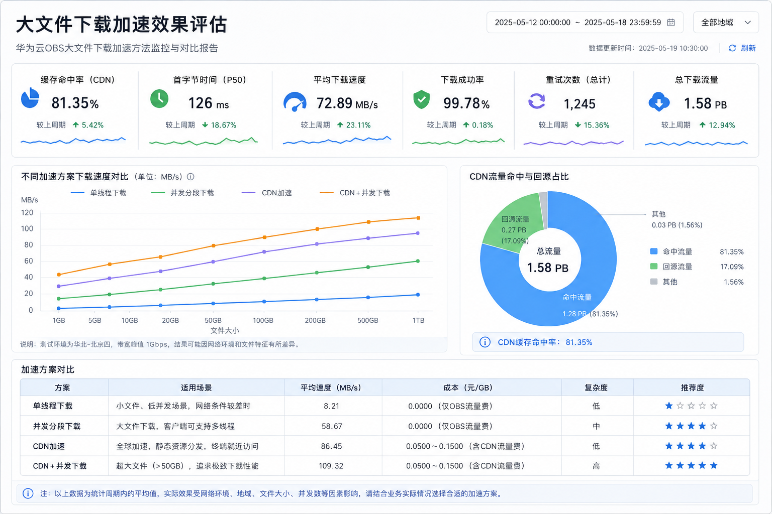Toggle the 单线程下载 legend series
This screenshot has width=772, height=514.
99,193
